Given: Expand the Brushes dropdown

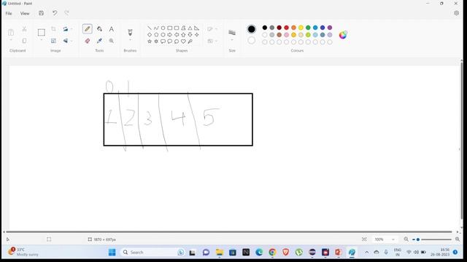Looking at the screenshot, I should [130, 40].
